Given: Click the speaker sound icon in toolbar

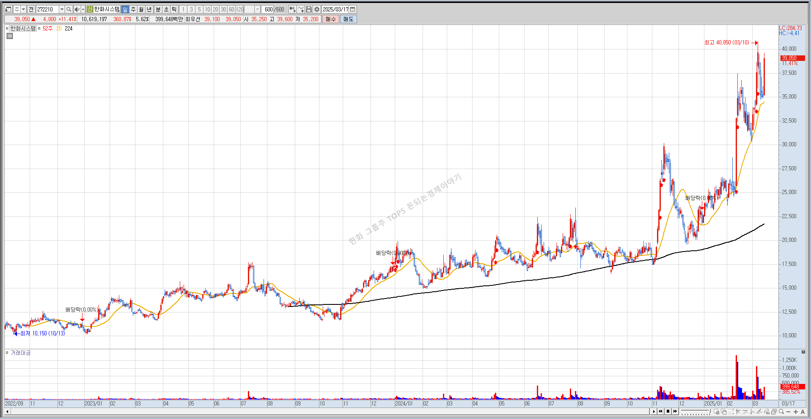Looking at the screenshot, I should click(x=77, y=9).
